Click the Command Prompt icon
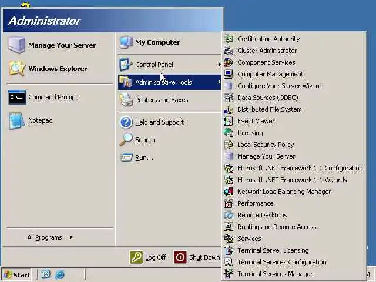This screenshot has height=282, width=376. point(17,97)
